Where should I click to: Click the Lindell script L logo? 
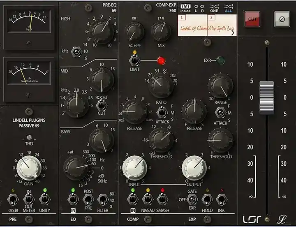(x=282, y=219)
